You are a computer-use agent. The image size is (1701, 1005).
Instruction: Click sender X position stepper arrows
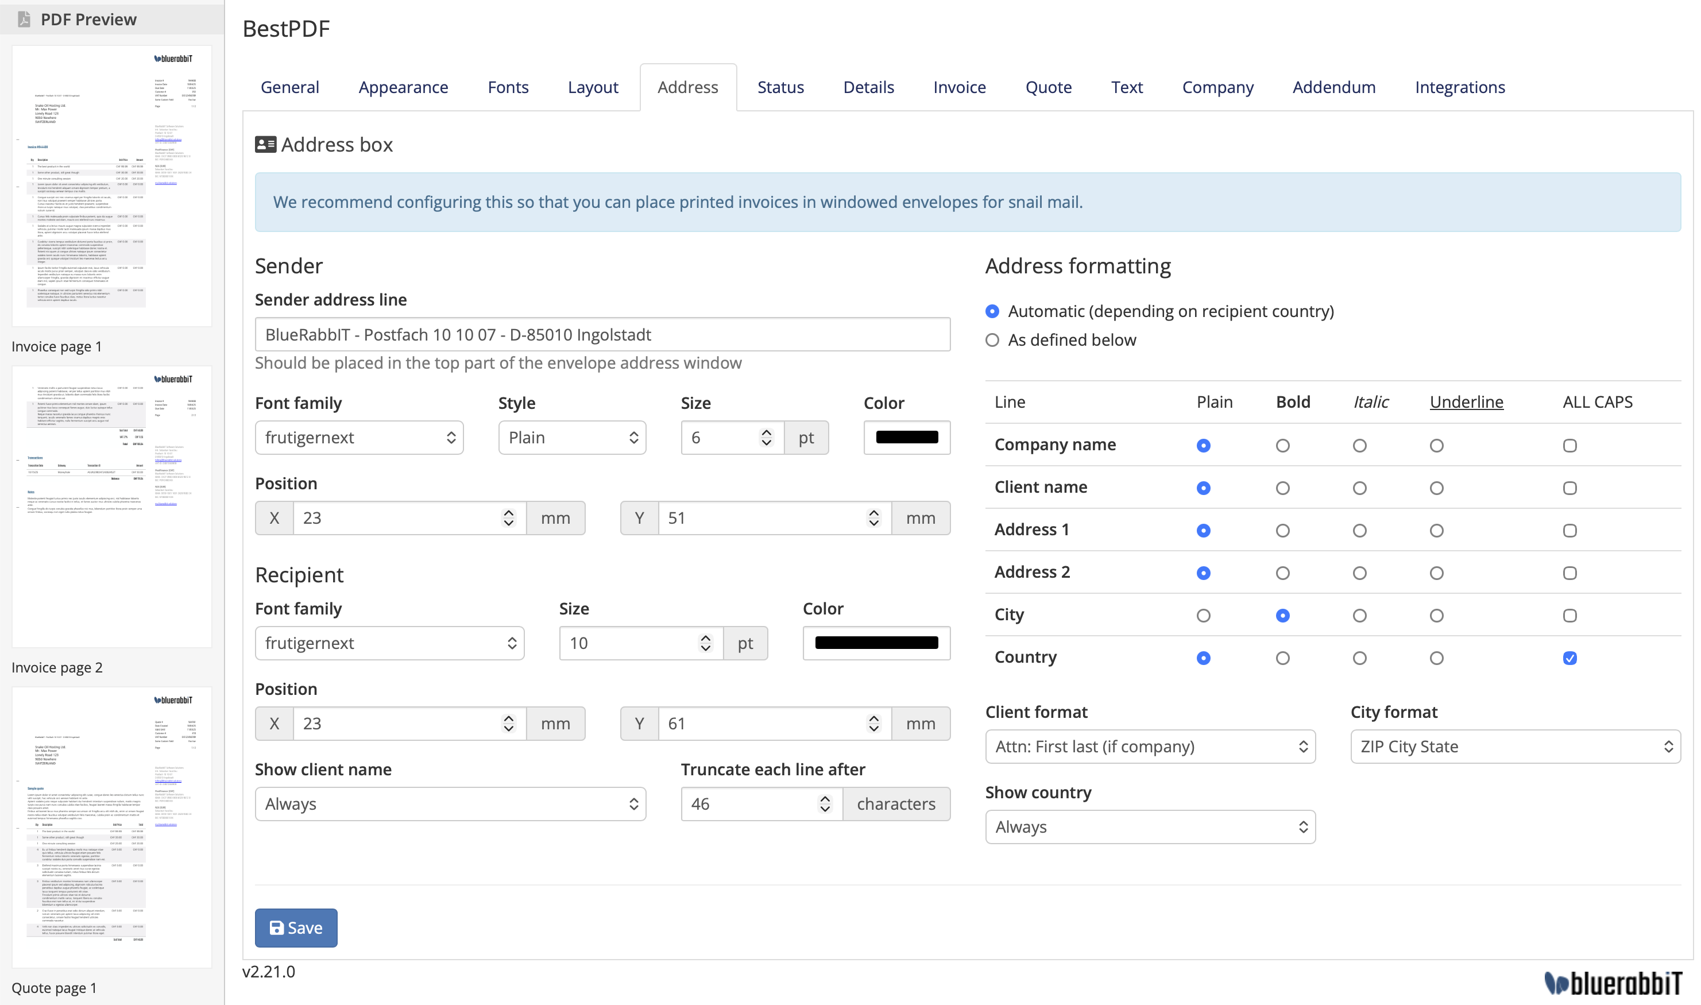click(x=509, y=518)
